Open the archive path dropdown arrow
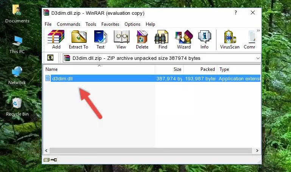 [x=258, y=58]
